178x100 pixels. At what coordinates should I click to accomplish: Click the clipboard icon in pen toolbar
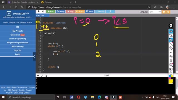point(171,73)
